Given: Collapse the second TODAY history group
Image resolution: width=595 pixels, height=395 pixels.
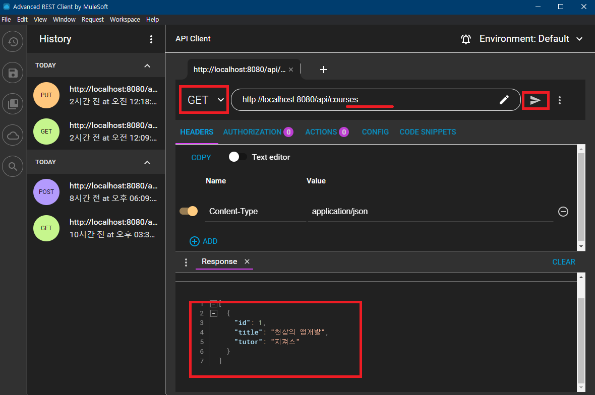Looking at the screenshot, I should [147, 162].
